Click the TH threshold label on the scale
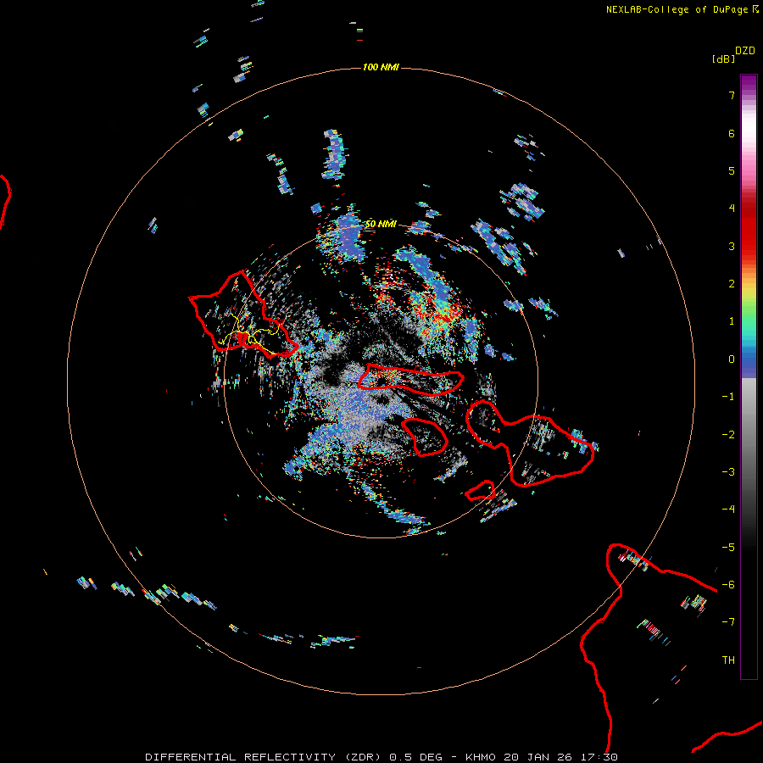The width and height of the screenshot is (763, 763). (728, 660)
